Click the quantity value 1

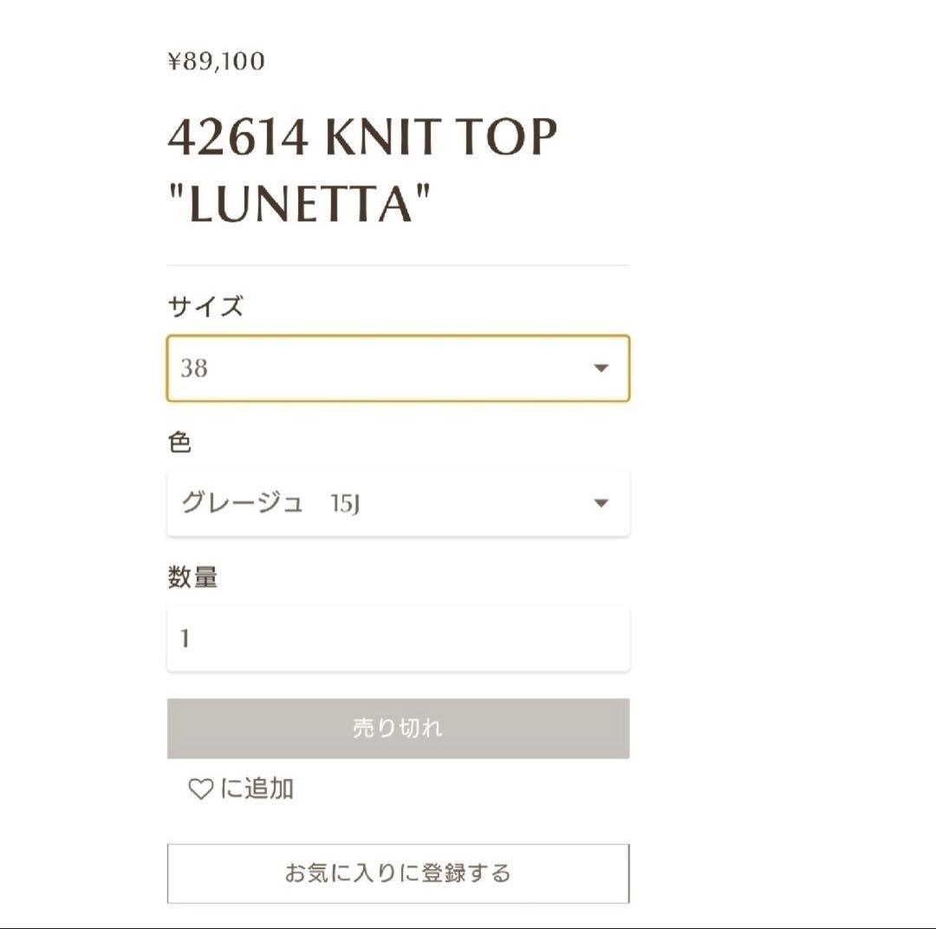click(x=185, y=639)
